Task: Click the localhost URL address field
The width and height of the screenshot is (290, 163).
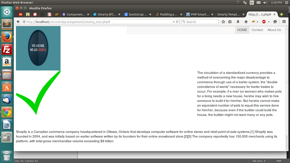Action: 97,22
